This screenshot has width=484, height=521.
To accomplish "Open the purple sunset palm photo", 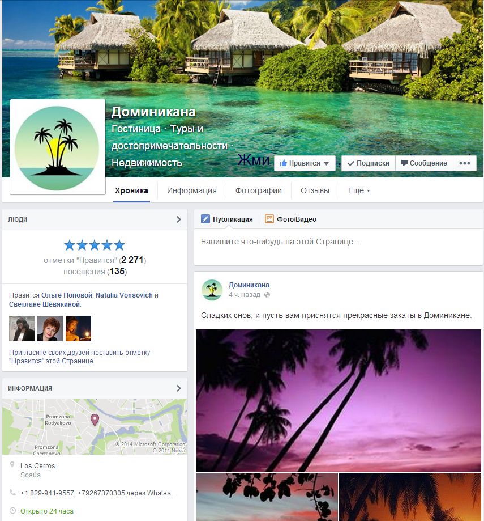I will 339,400.
